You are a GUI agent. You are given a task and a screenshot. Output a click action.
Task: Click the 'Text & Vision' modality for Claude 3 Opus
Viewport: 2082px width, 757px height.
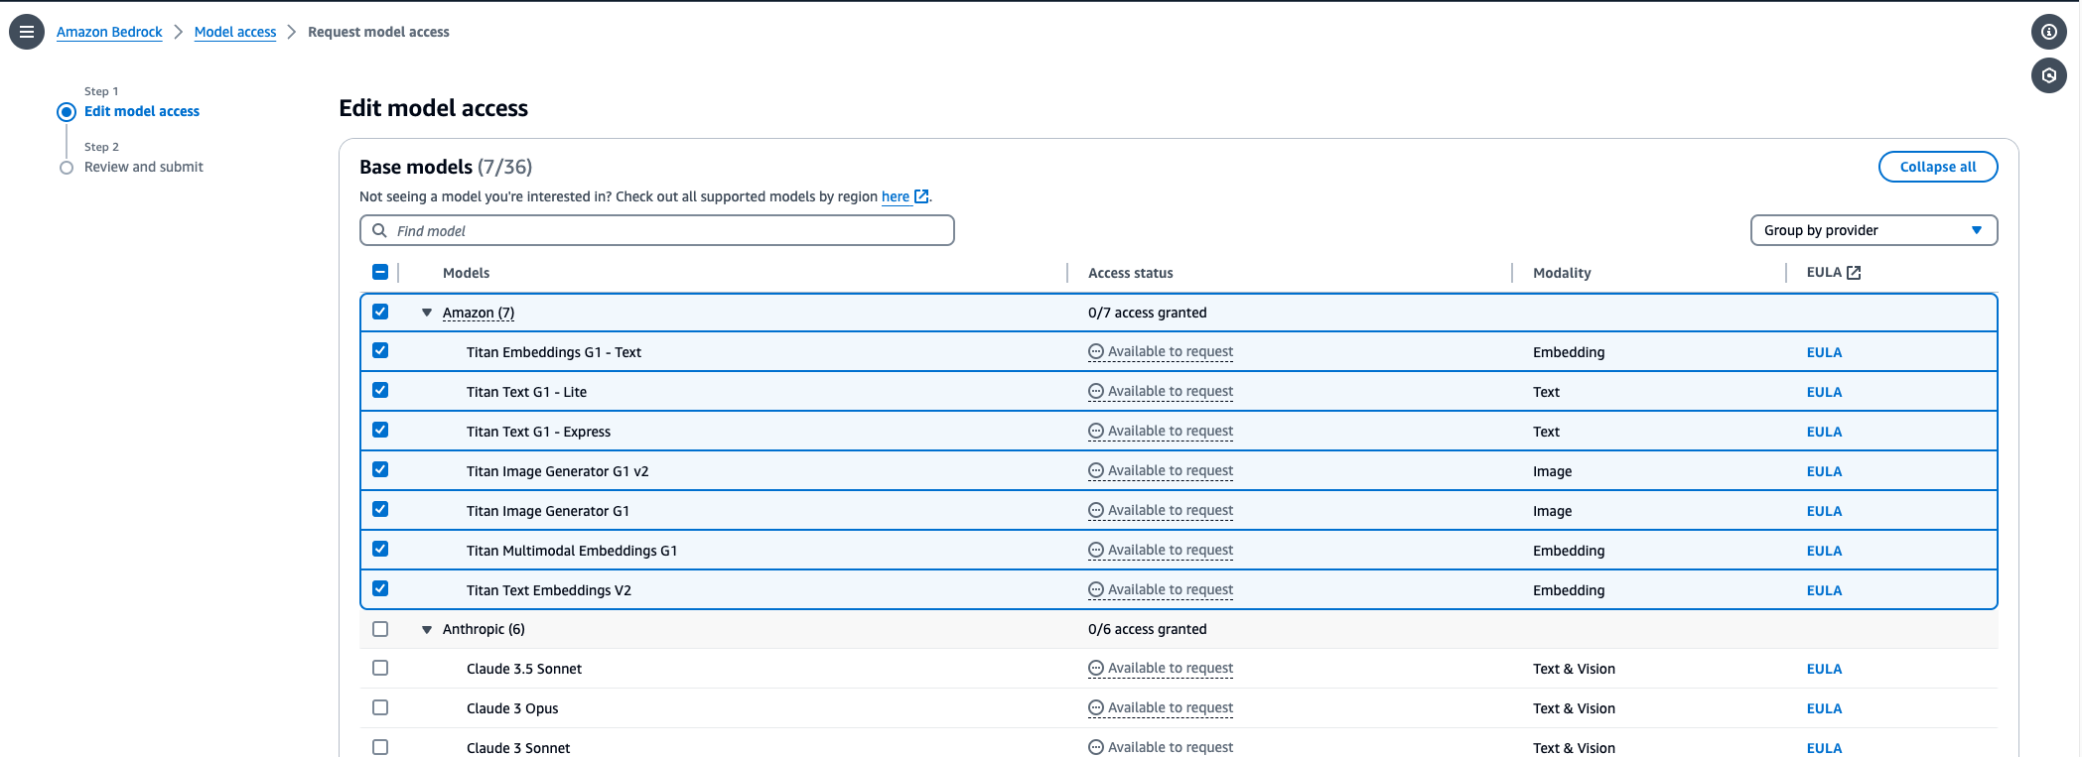[1574, 708]
